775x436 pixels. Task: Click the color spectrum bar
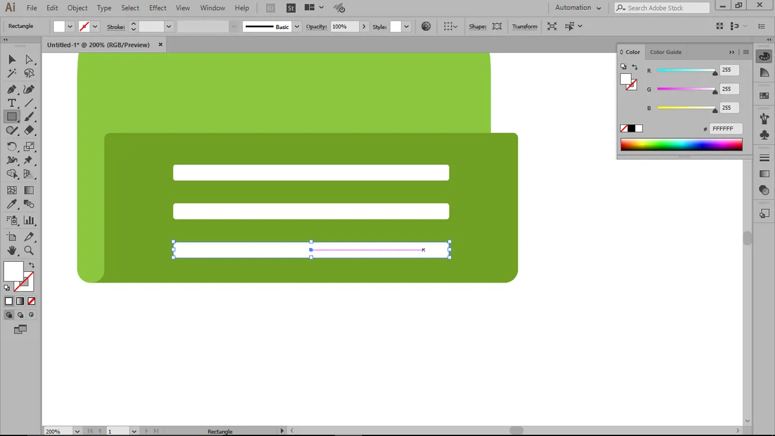(681, 145)
